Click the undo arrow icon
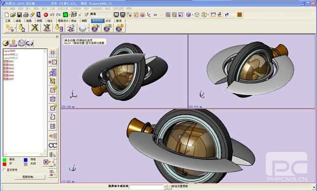Viewport: 317px width, 191px height. [52, 15]
